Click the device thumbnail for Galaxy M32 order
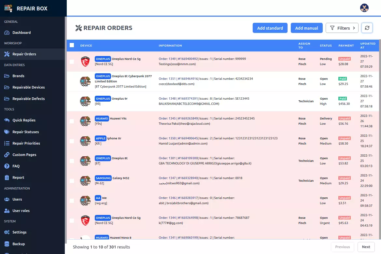Viewport: 381px width, 254px height. tap(85, 181)
